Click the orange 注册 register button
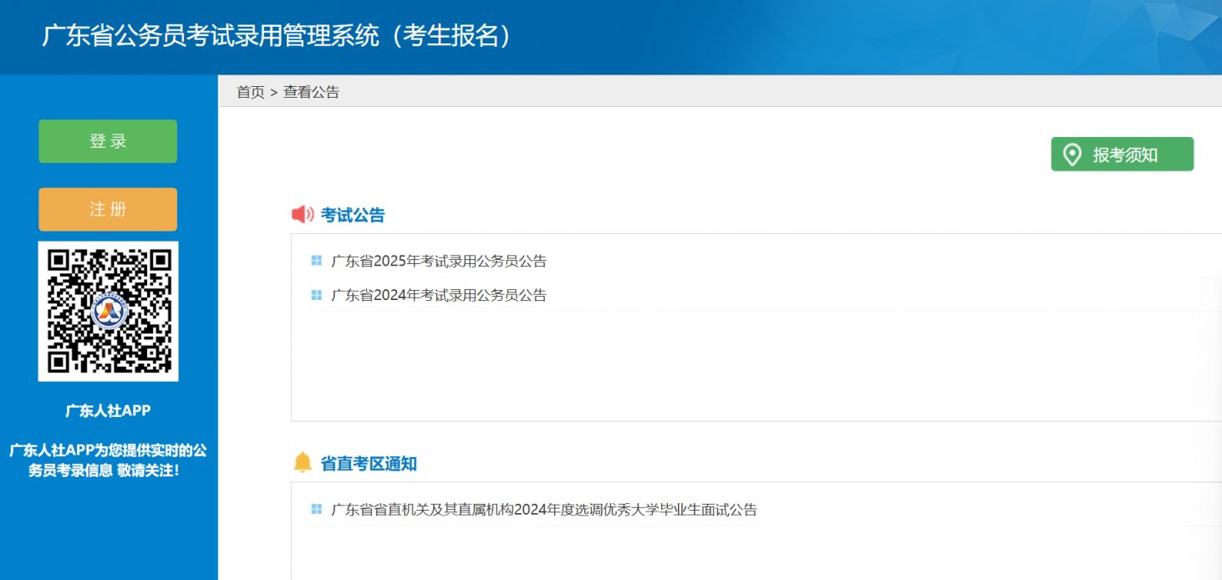 (x=108, y=209)
